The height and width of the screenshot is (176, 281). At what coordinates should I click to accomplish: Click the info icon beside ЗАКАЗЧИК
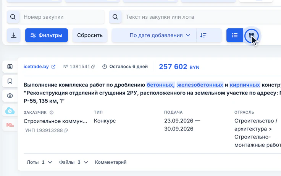[x=52, y=112]
